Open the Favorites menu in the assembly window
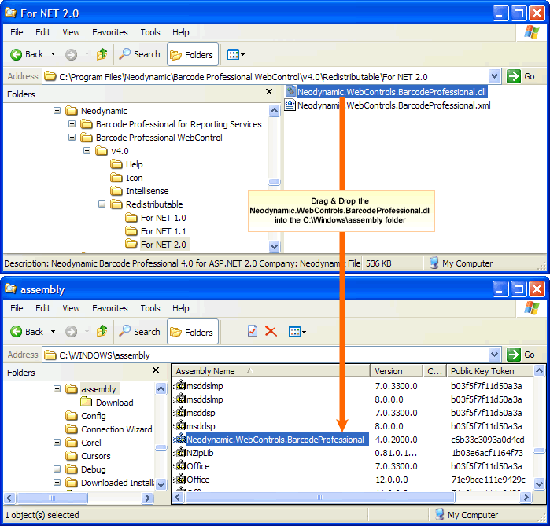 [110, 308]
